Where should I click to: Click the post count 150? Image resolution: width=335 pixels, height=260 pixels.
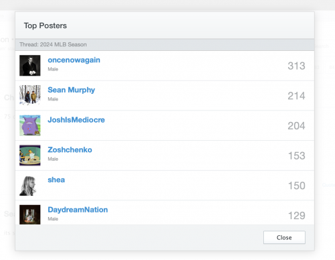297,186
